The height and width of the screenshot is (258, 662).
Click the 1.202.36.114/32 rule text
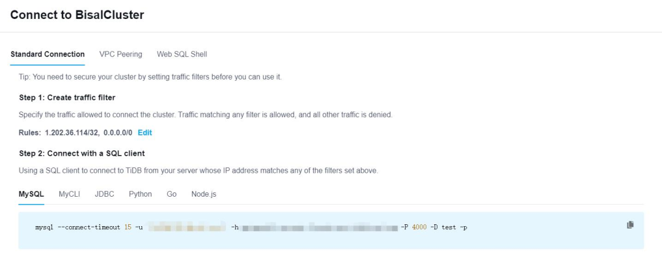tap(72, 133)
